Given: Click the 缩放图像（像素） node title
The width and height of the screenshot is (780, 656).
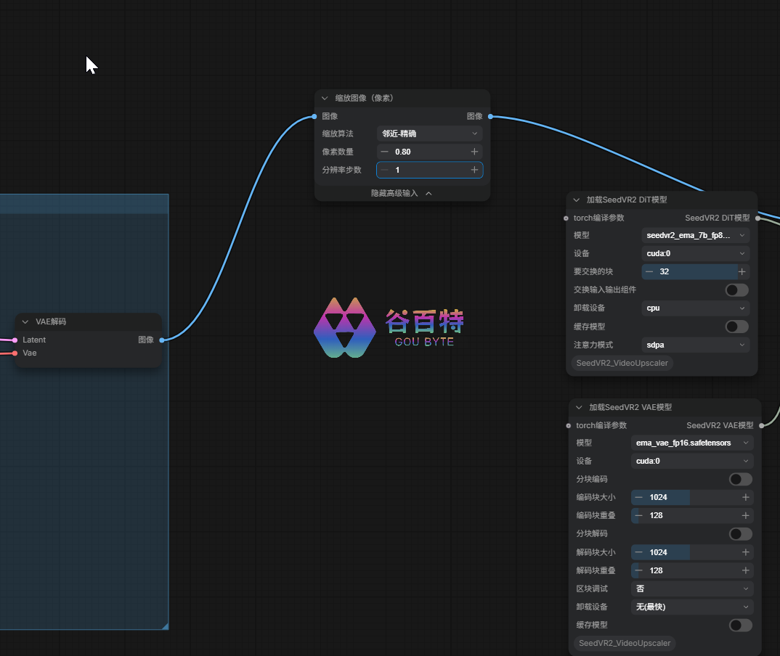Looking at the screenshot, I should [x=365, y=99].
